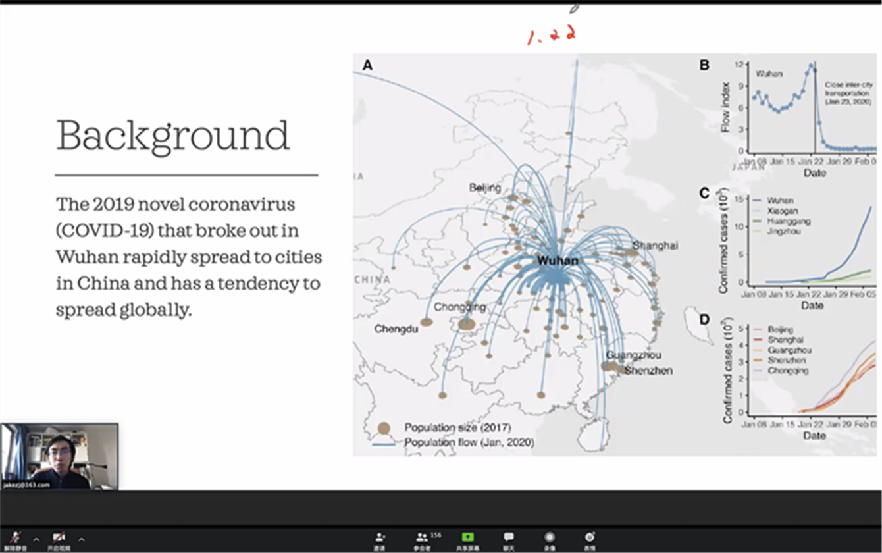
Task: Open the Invite icon in toolbar
Action: [379, 539]
